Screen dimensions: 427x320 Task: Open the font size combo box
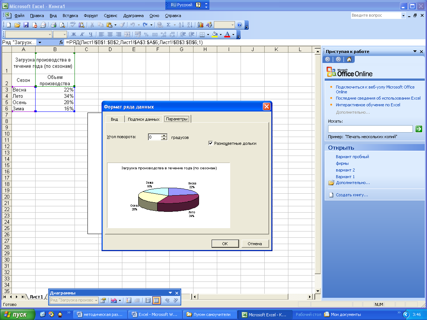click(60, 34)
